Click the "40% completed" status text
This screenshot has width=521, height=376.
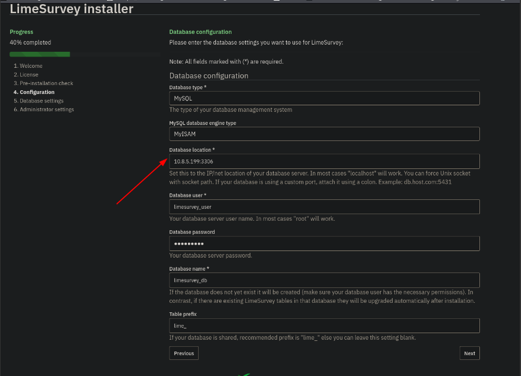[30, 43]
